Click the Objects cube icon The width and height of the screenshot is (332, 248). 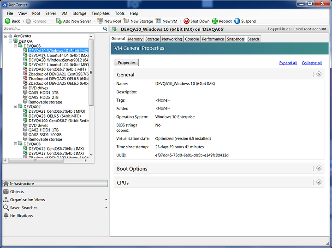6,191
